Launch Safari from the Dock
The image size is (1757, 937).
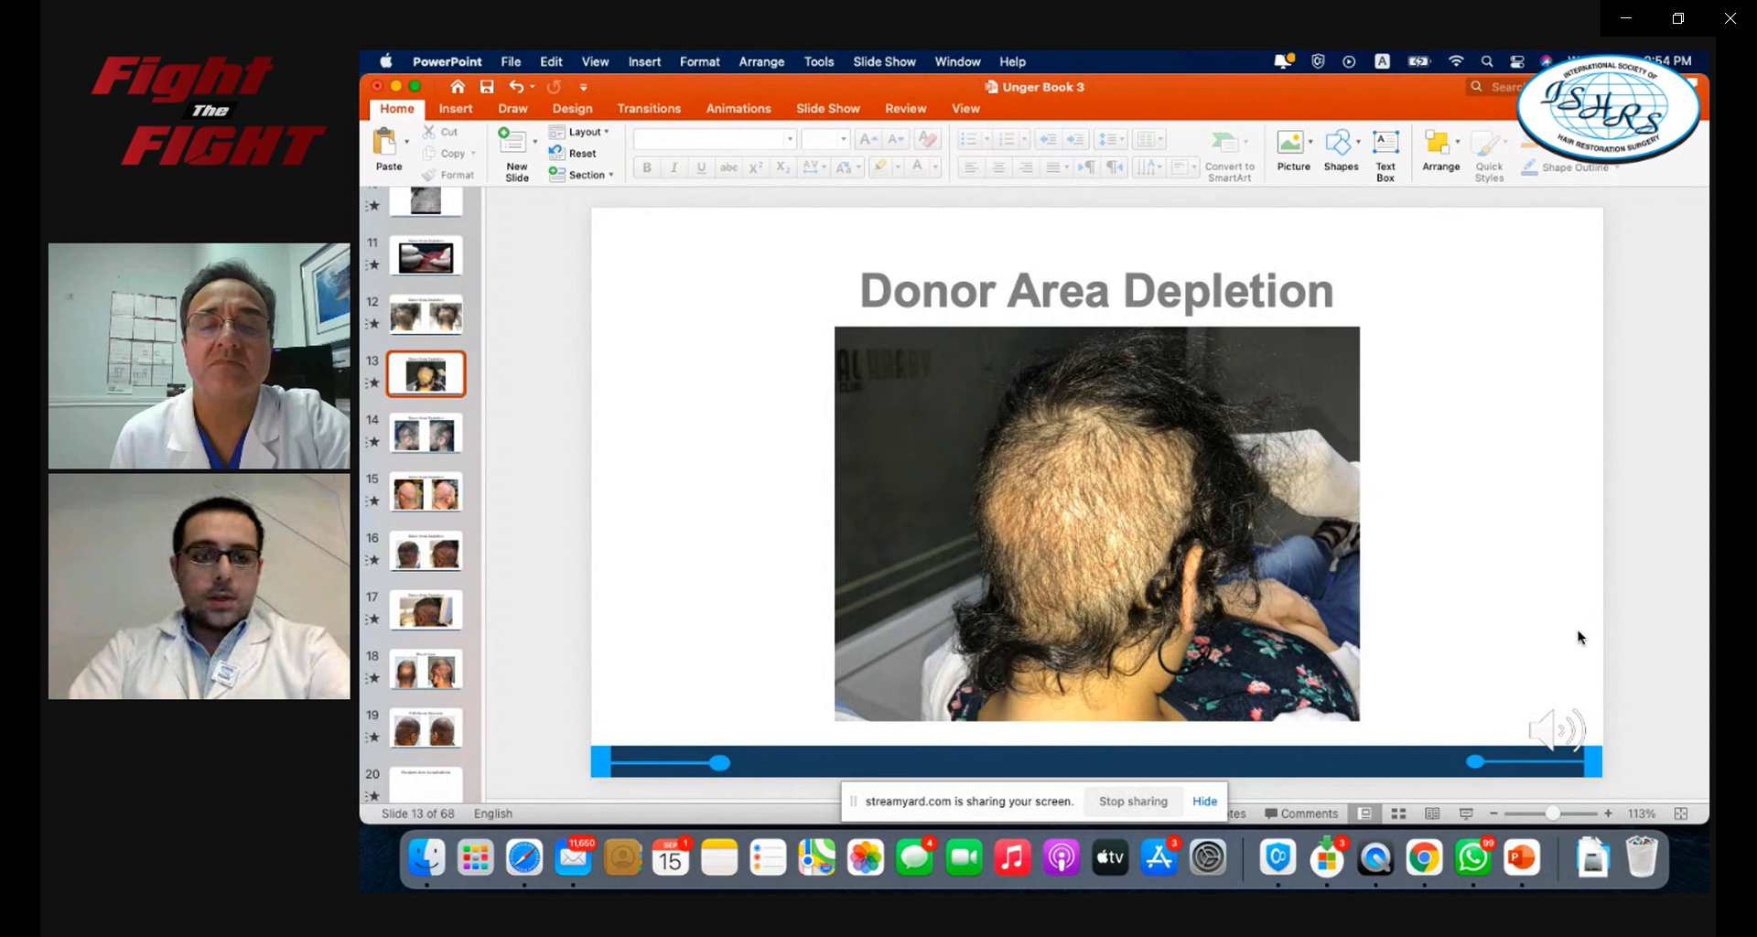coord(524,858)
